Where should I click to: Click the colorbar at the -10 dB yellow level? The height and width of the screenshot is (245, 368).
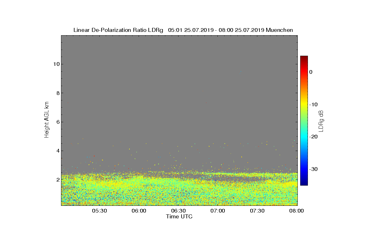[304, 104]
